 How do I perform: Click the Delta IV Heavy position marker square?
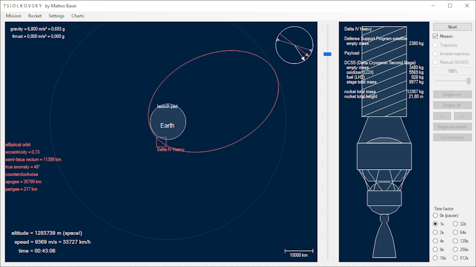tap(161, 142)
